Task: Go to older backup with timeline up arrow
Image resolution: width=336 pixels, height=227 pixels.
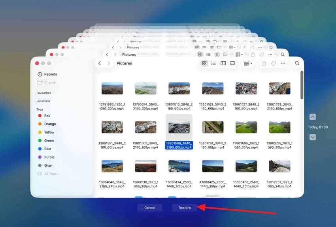Action: tap(312, 117)
